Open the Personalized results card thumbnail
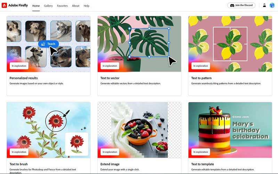This screenshot has width=278, height=174. [49, 44]
